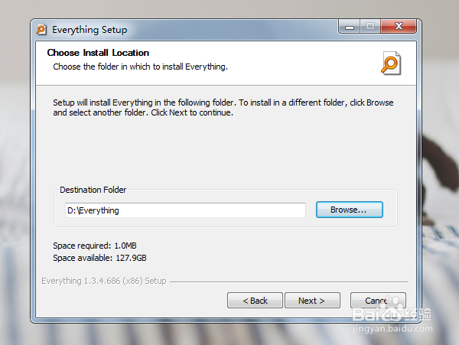Go to the previous step with Back
The height and width of the screenshot is (345, 459).
click(x=255, y=300)
